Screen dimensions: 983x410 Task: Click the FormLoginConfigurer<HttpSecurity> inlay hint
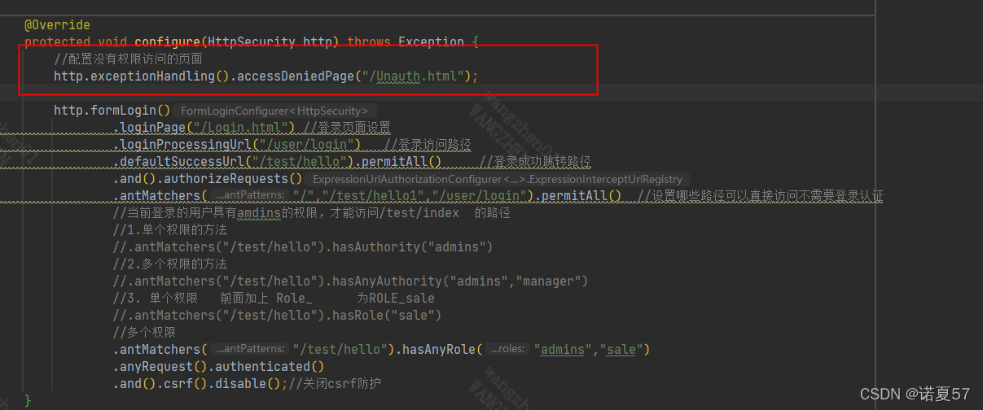pos(274,111)
